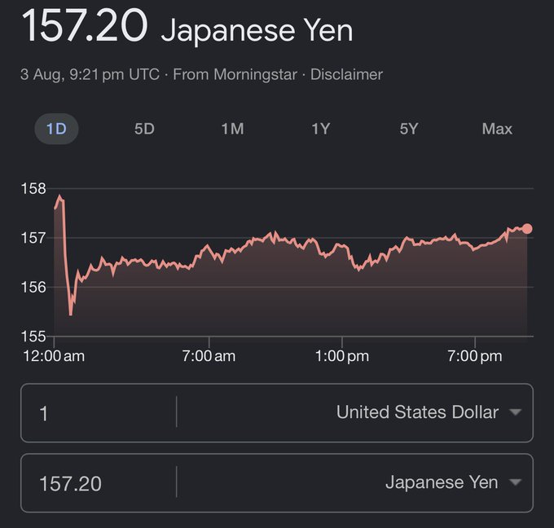
Task: Edit the yen amount field showing 157.20
Action: [99, 482]
